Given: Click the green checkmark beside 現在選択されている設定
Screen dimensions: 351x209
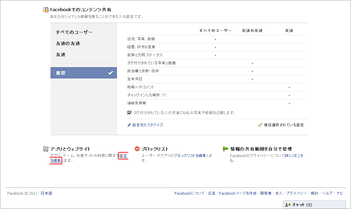Looking at the screenshot, I should pyautogui.click(x=260, y=125).
